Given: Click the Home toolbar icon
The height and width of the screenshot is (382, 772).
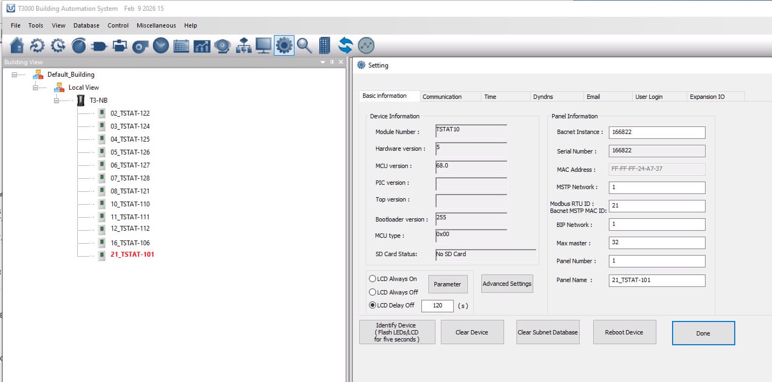Looking at the screenshot, I should (17, 46).
